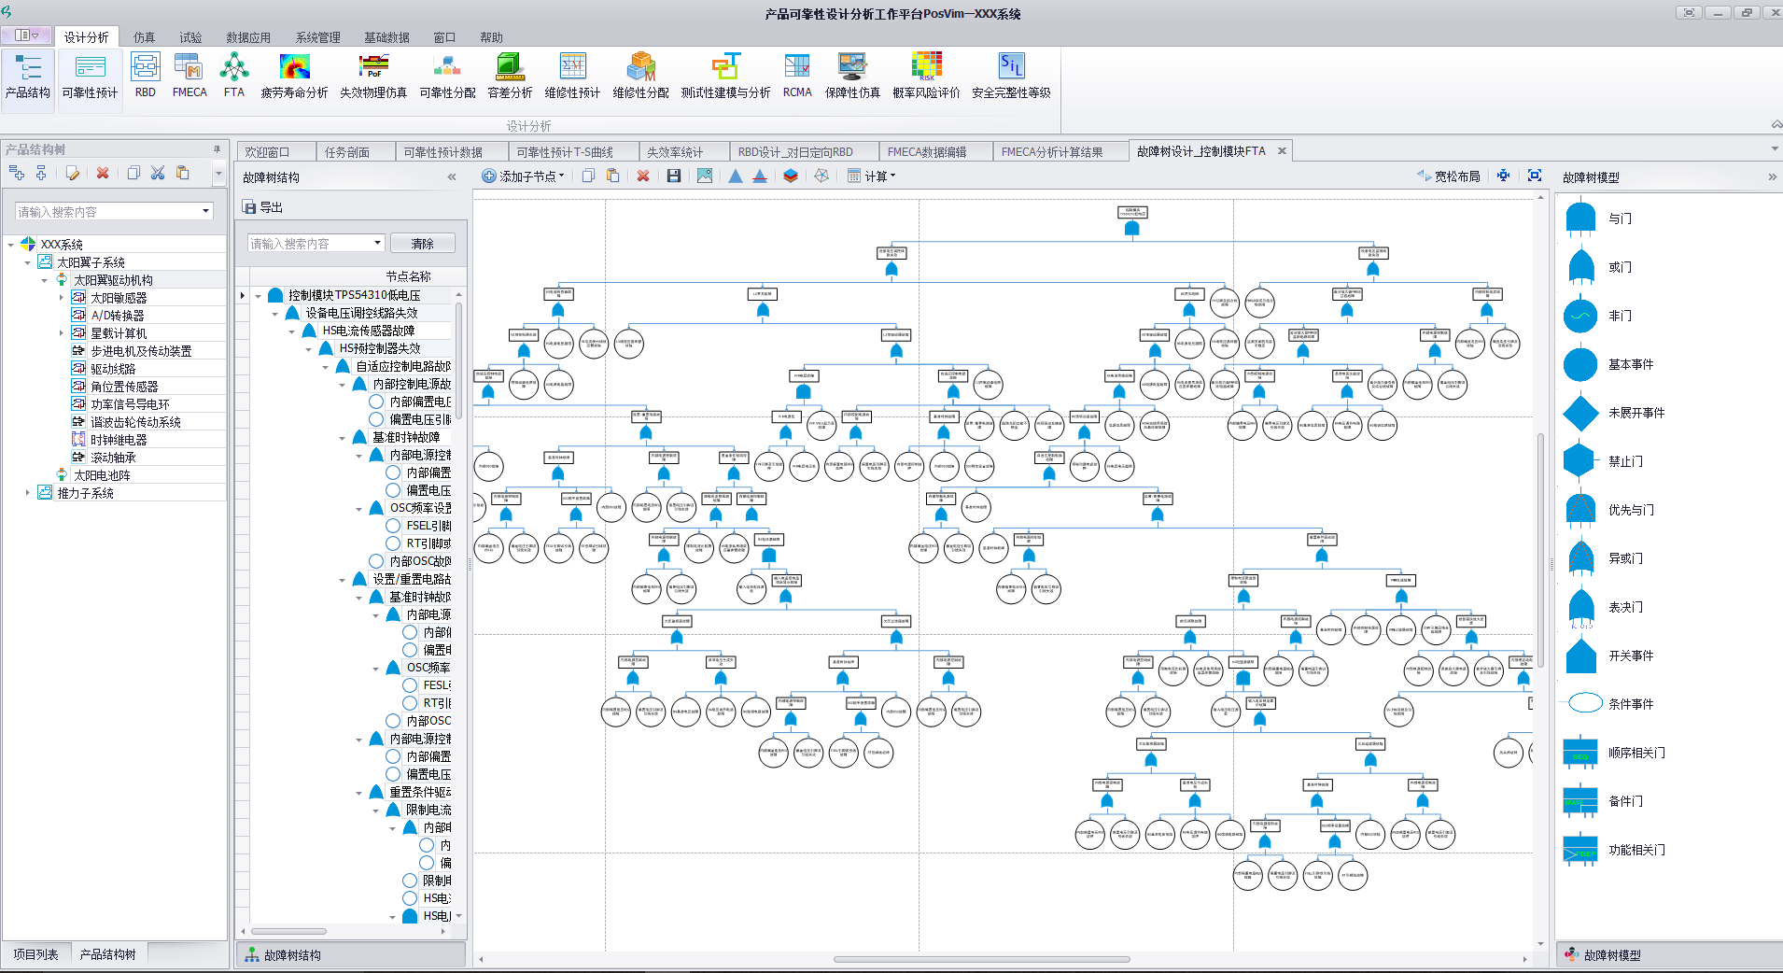Collapse 控制模块TPS54310低电压 node
The image size is (1783, 973).
tap(258, 295)
